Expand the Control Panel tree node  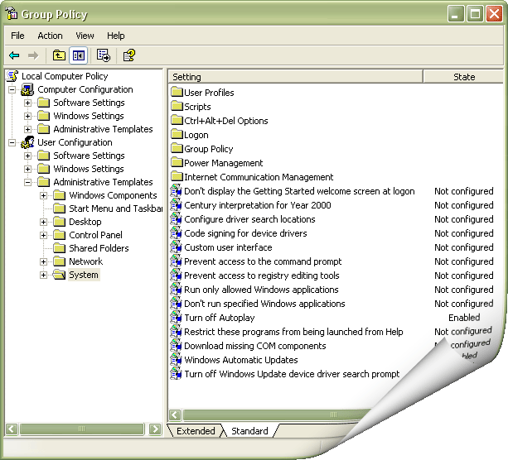point(43,236)
